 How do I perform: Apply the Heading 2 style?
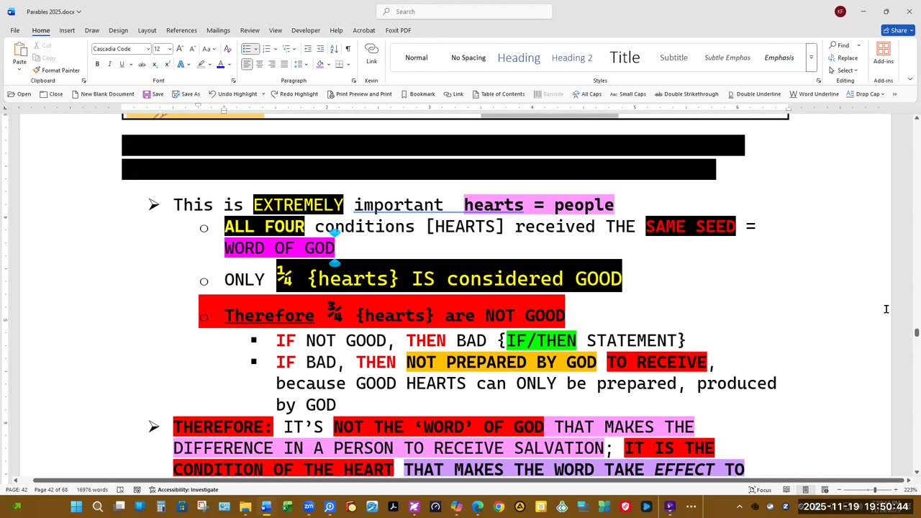coord(572,58)
